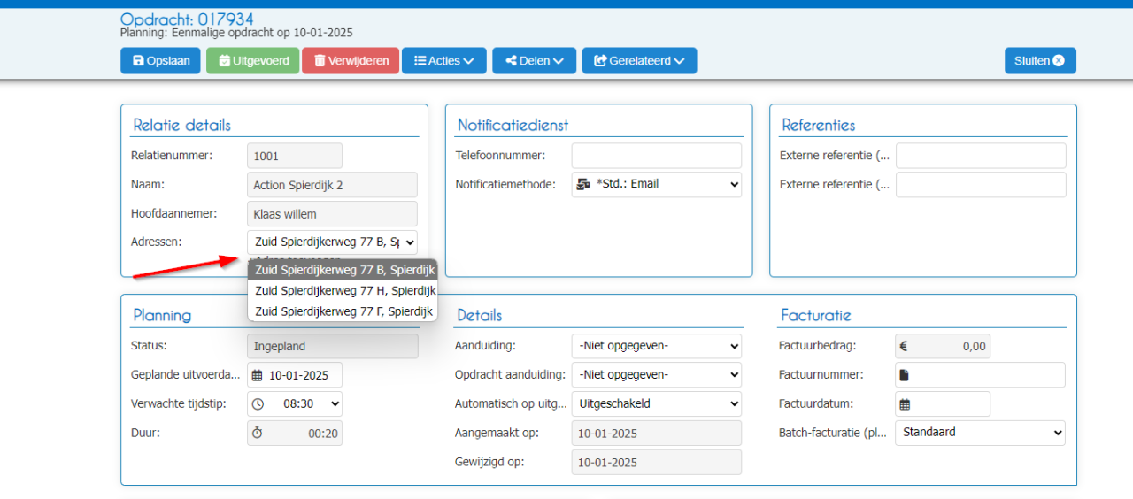Click the Relatie details heading
This screenshot has height=499, width=1133.
tap(181, 125)
